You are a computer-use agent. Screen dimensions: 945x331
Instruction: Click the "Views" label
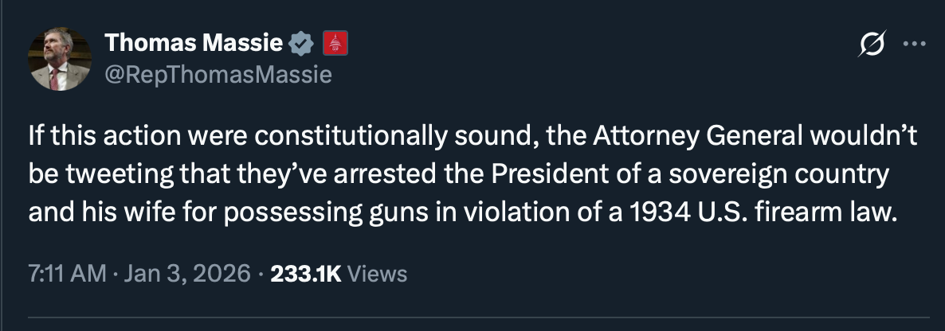click(x=378, y=274)
